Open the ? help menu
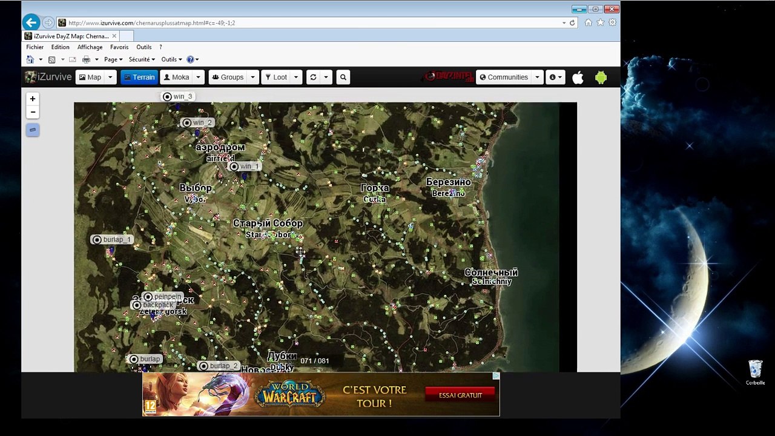 coord(160,47)
